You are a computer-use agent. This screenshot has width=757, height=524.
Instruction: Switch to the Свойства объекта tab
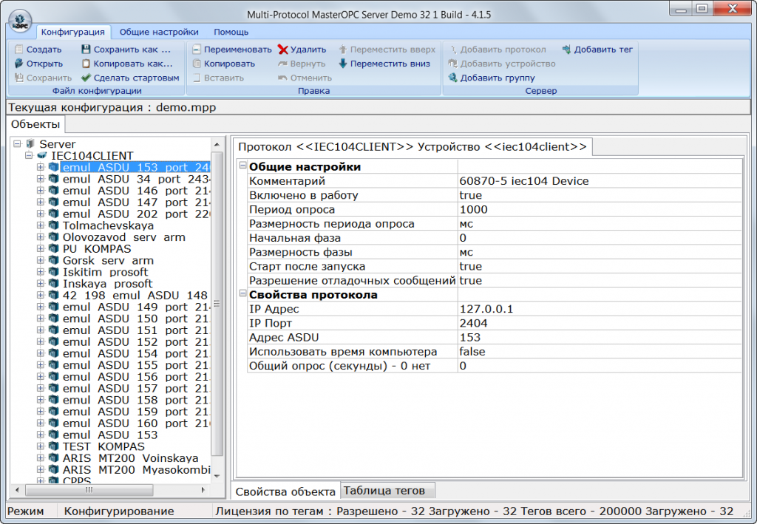tap(285, 491)
